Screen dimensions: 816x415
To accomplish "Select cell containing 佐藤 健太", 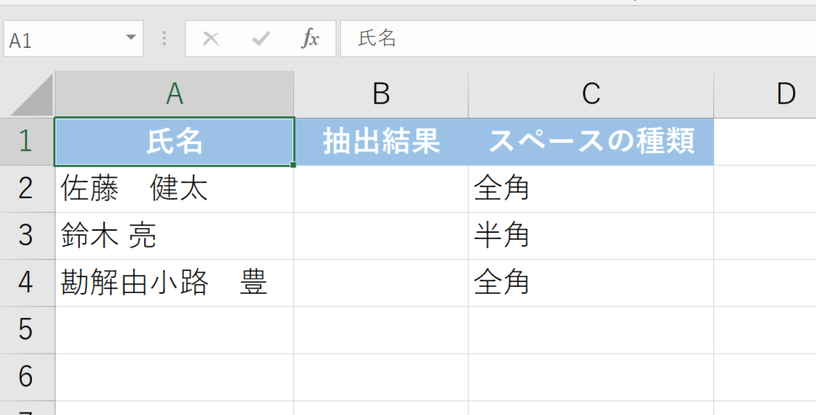I will point(175,189).
